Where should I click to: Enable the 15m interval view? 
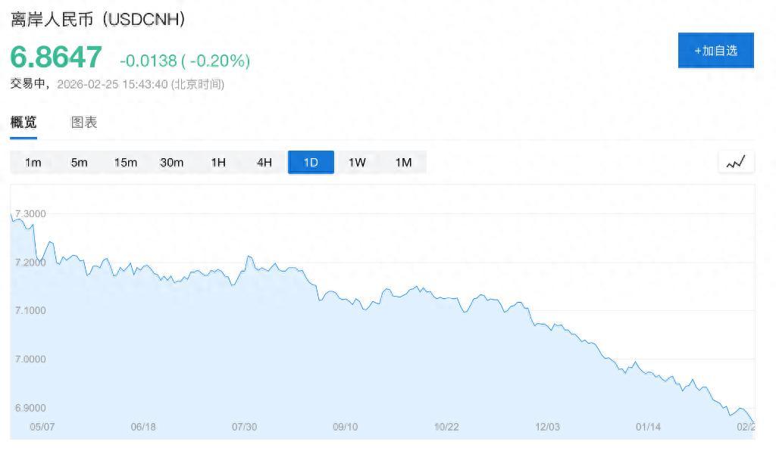click(126, 161)
